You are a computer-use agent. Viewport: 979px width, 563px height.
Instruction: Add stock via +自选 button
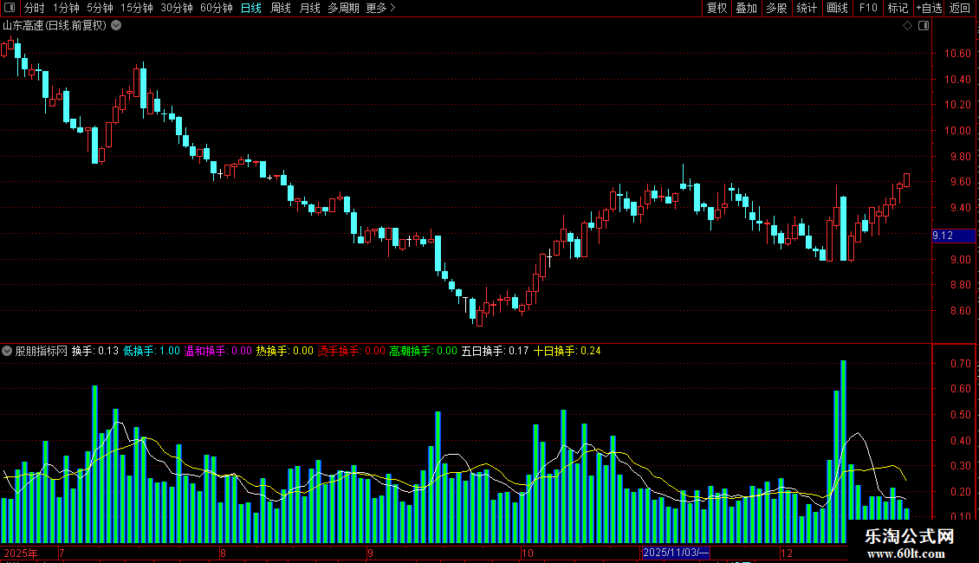pyautogui.click(x=929, y=8)
